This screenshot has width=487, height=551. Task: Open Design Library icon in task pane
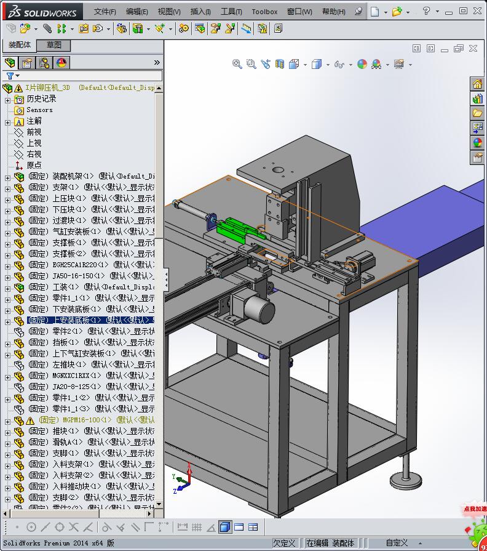pos(478,99)
